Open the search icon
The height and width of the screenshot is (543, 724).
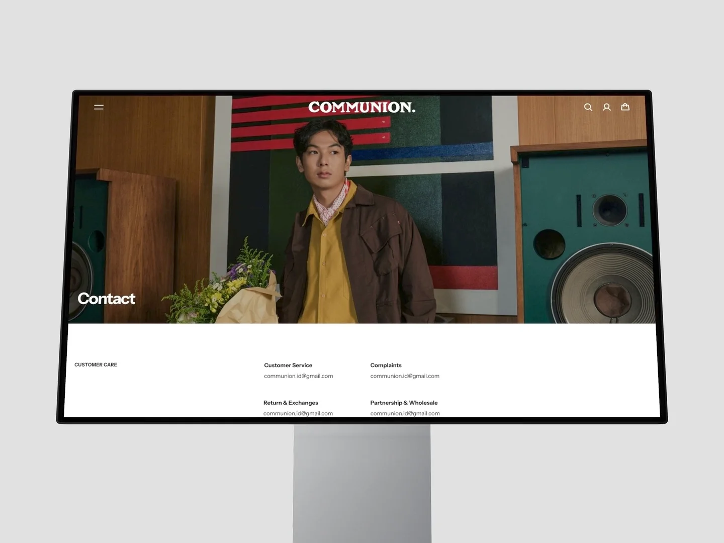pyautogui.click(x=588, y=107)
